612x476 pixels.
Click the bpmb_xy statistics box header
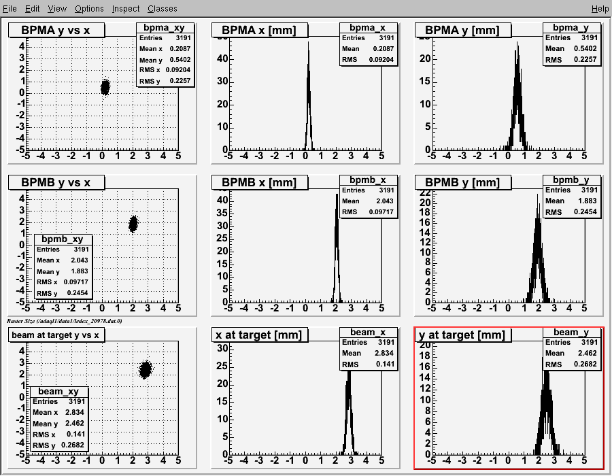tap(63, 239)
